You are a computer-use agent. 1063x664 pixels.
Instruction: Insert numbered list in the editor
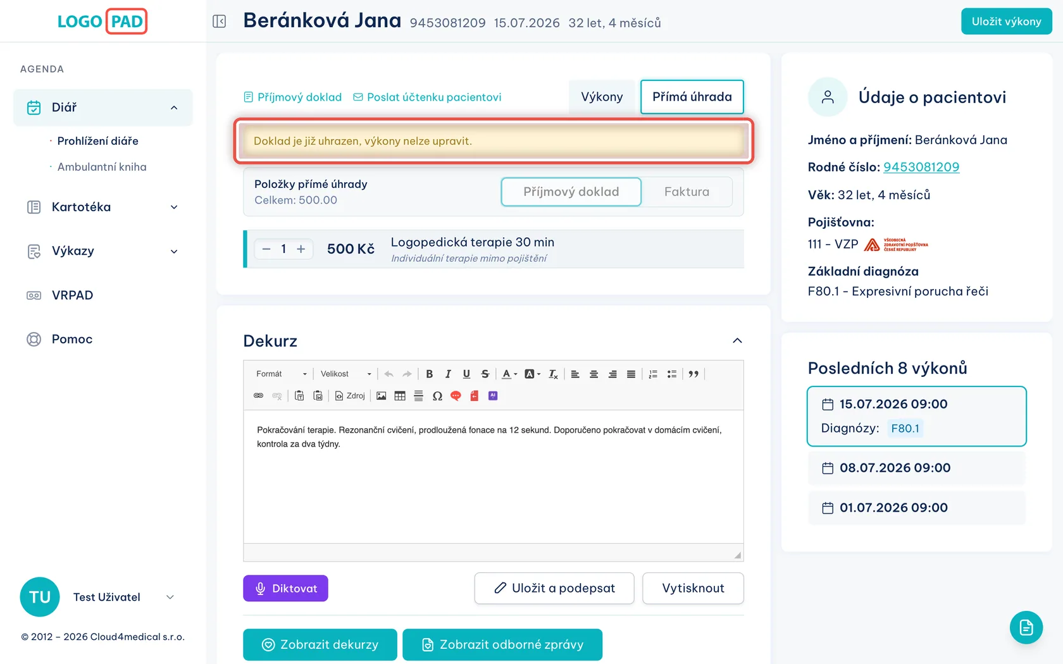point(653,374)
